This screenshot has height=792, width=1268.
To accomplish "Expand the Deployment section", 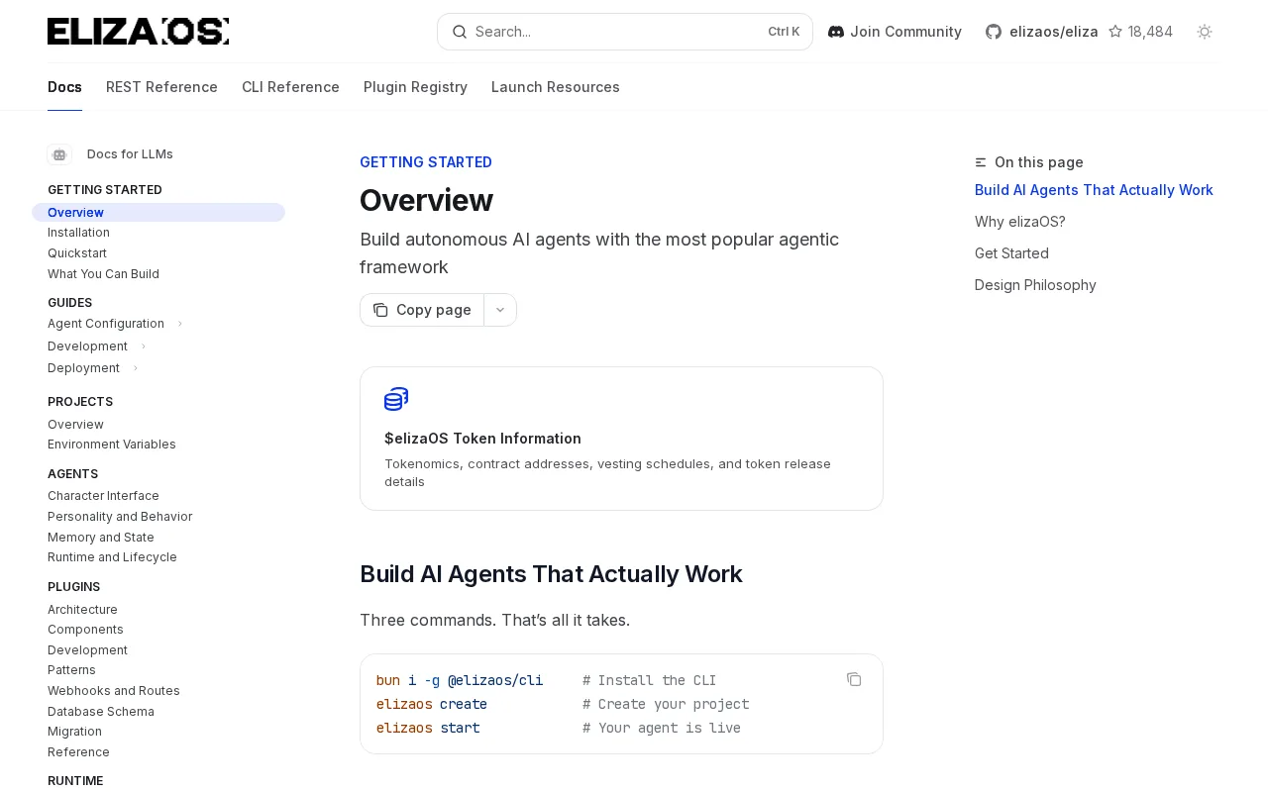I will click(x=136, y=368).
